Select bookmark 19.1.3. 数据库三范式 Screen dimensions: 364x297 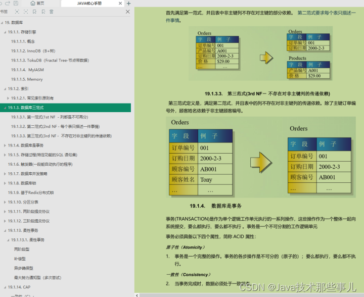[65, 108]
